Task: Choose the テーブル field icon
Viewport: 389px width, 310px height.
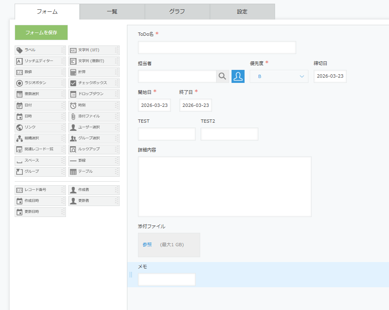Action: pyautogui.click(x=73, y=172)
